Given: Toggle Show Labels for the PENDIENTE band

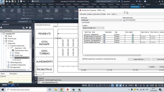Looking at the screenshot, I should [x=133, y=35].
